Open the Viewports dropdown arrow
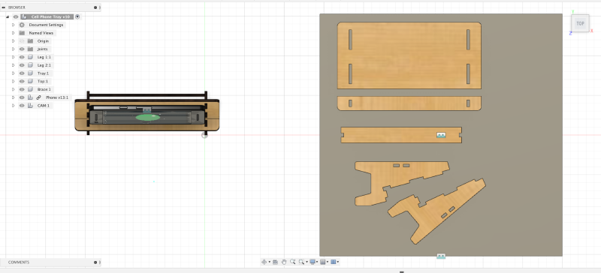601x273 pixels. 337,262
